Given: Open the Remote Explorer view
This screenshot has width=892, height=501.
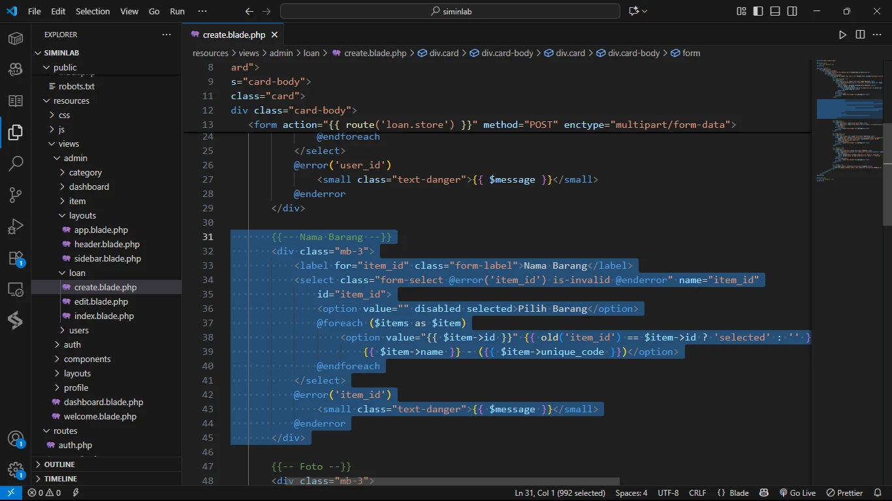Looking at the screenshot, I should (16, 289).
